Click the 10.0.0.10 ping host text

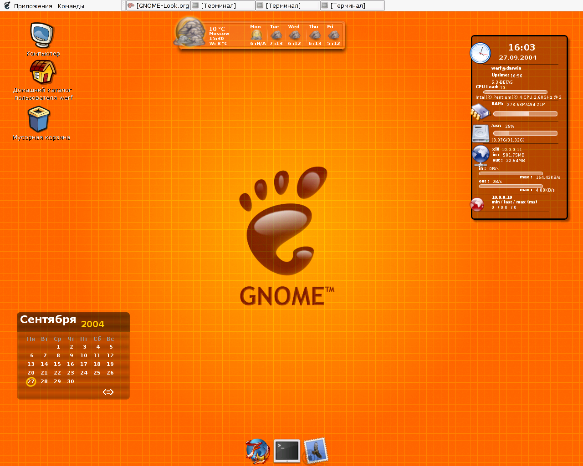point(502,198)
